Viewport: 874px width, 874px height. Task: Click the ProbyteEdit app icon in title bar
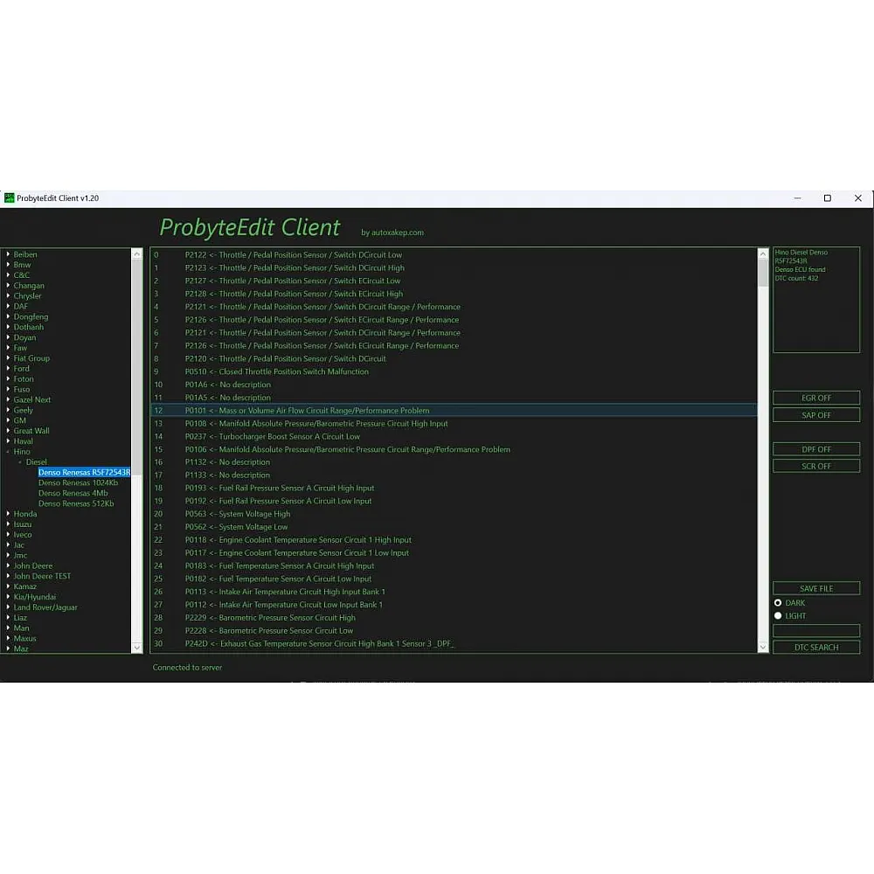point(10,198)
